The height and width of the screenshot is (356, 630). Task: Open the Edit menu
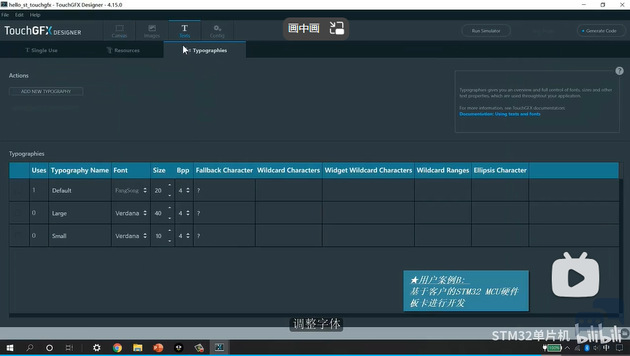(20, 15)
